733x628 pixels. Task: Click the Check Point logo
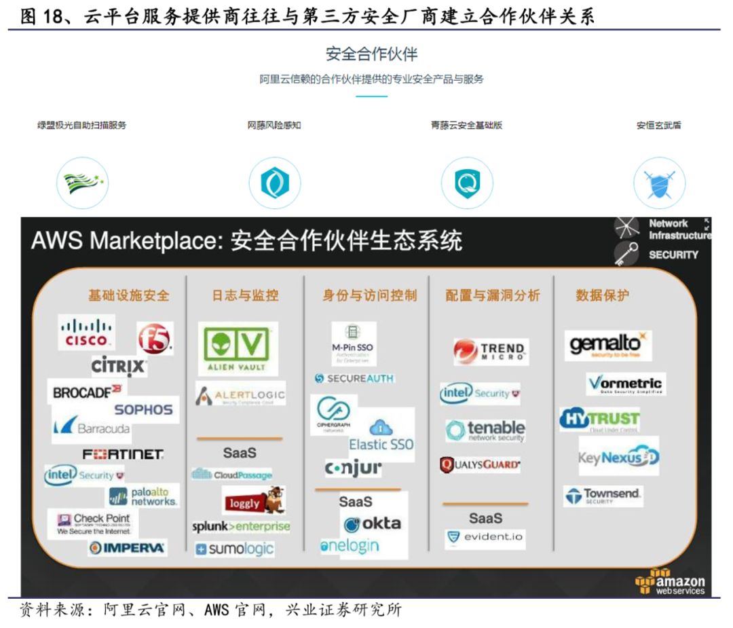point(94,523)
